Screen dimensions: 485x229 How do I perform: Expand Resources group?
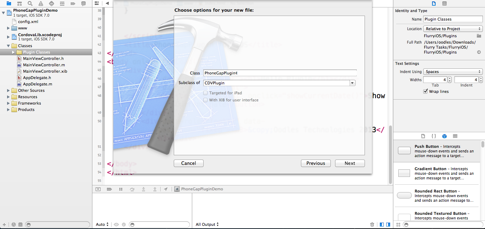[9, 97]
